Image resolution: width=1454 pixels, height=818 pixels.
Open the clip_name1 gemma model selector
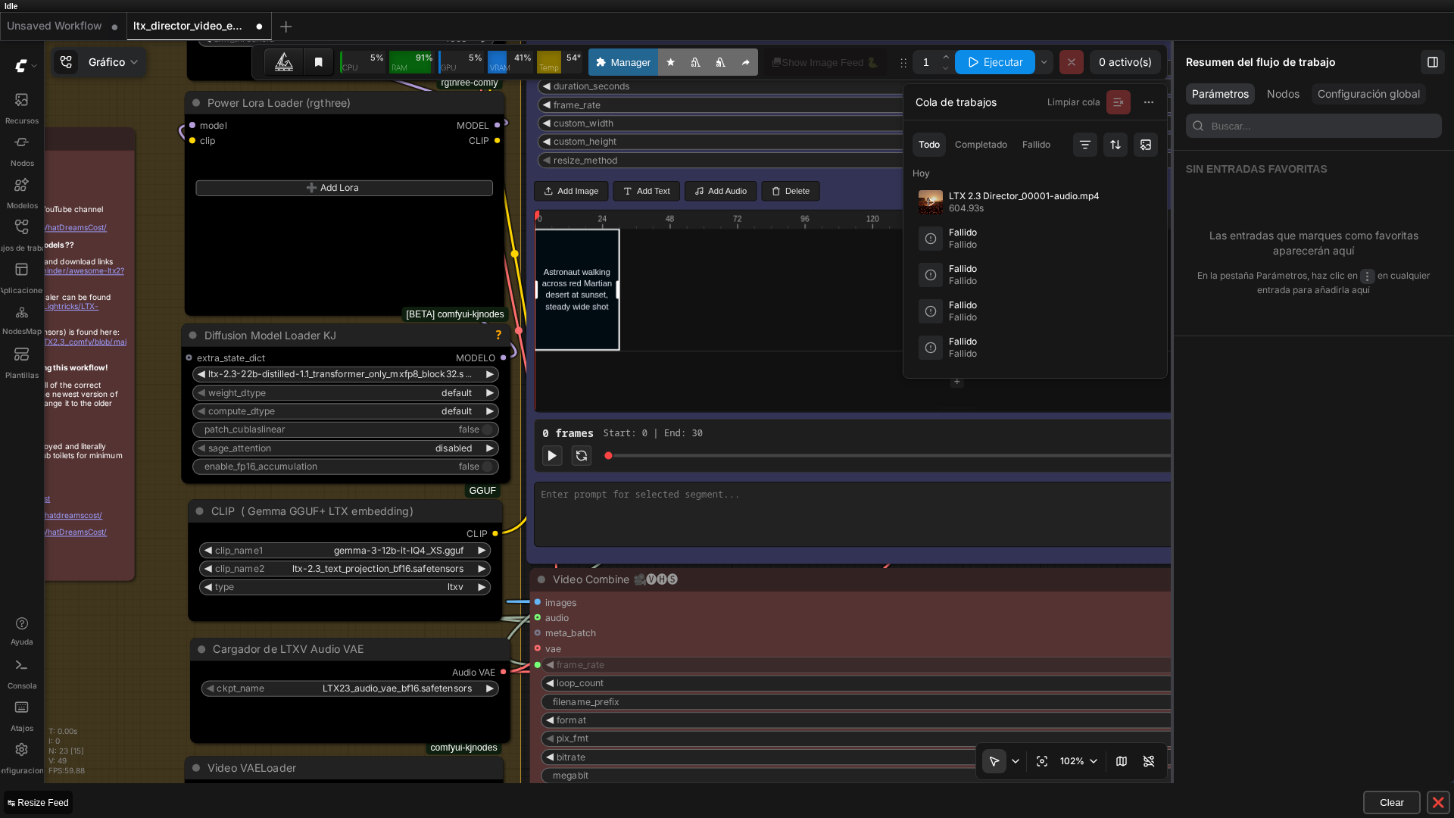pos(345,551)
